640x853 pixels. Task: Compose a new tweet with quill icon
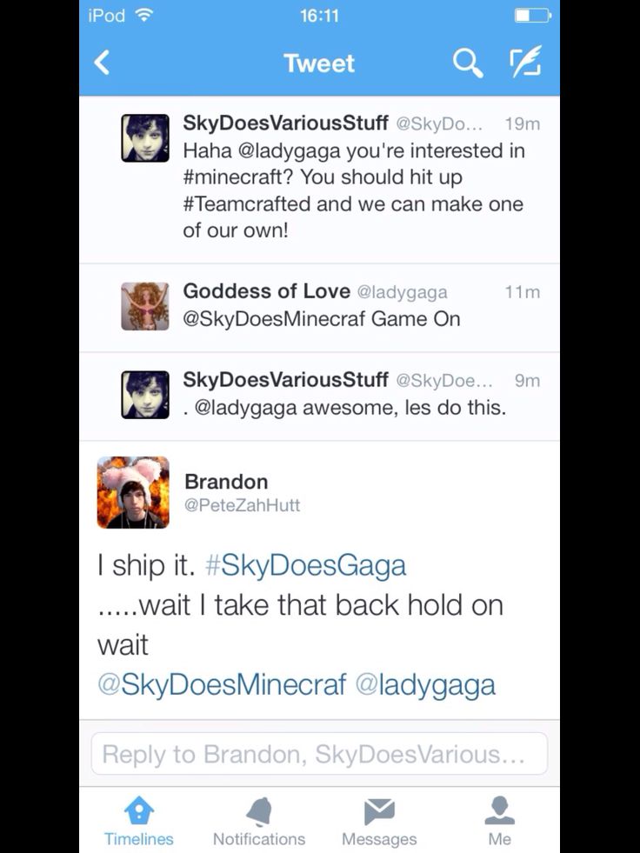pyautogui.click(x=525, y=62)
